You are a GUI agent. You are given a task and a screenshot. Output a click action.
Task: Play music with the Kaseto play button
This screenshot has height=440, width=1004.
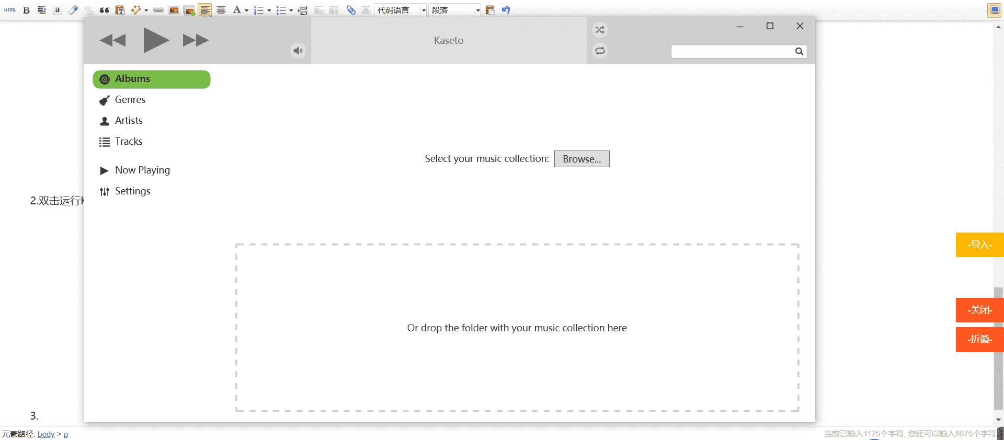[156, 40]
